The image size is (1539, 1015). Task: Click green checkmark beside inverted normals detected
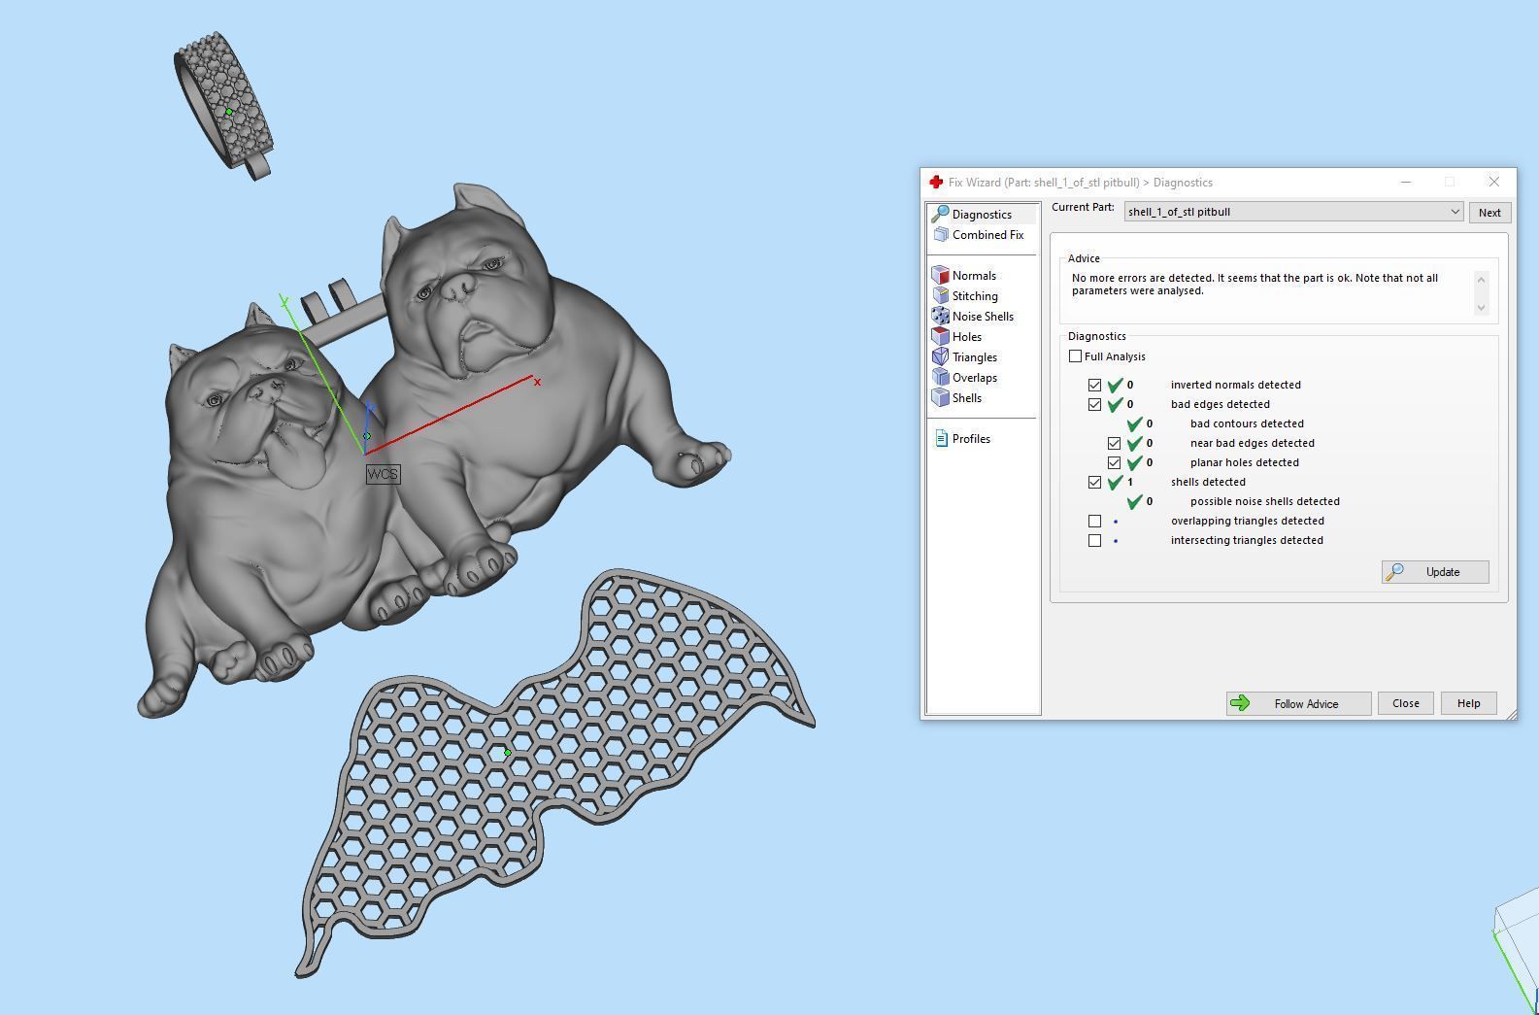(x=1115, y=385)
